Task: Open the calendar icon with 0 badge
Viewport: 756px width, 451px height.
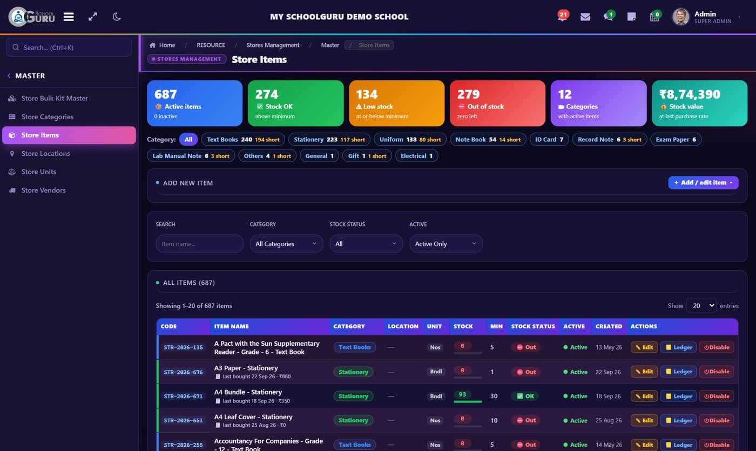Action: [x=655, y=16]
